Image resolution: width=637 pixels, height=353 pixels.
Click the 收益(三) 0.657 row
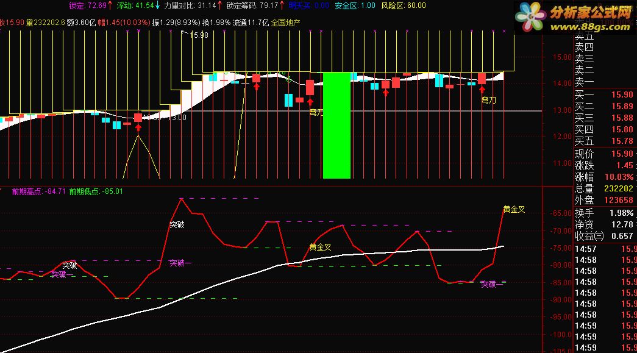point(605,236)
